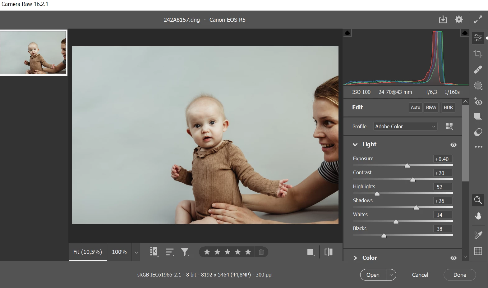The height and width of the screenshot is (288, 488).
Task: Open Camera Raw preferences gear
Action: point(459,20)
